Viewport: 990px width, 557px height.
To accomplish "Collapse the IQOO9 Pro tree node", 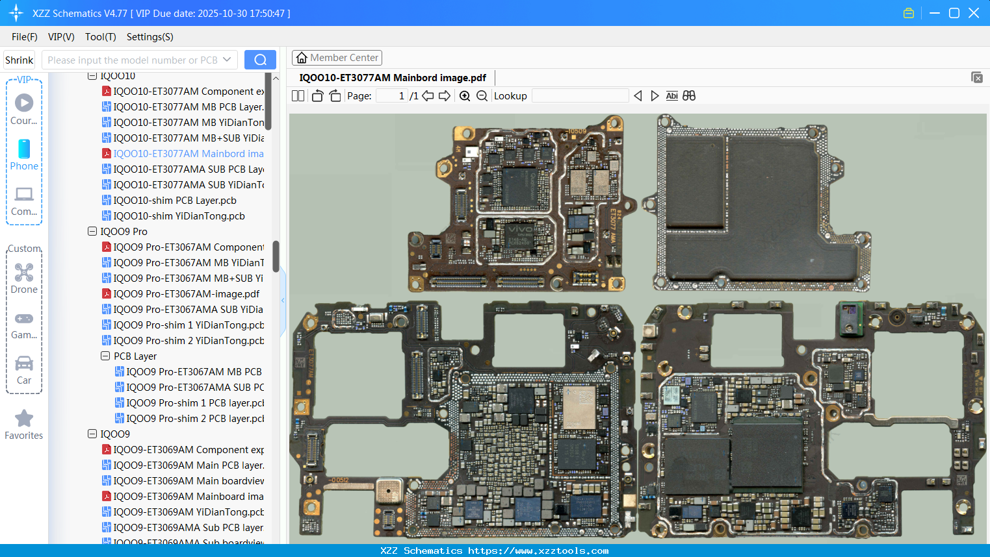I will point(92,231).
